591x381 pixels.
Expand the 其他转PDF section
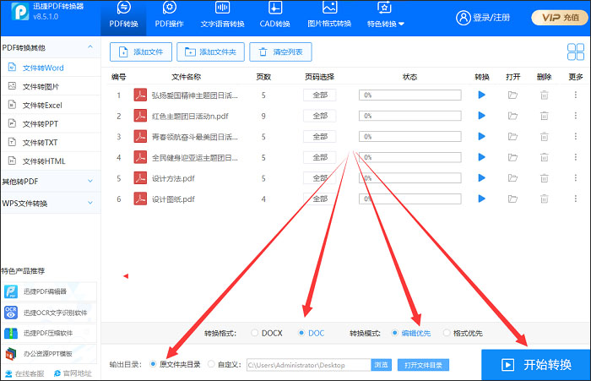pyautogui.click(x=90, y=181)
